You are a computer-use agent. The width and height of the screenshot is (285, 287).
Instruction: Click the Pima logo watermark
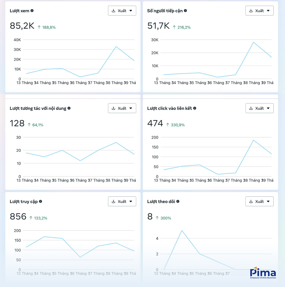click(263, 274)
